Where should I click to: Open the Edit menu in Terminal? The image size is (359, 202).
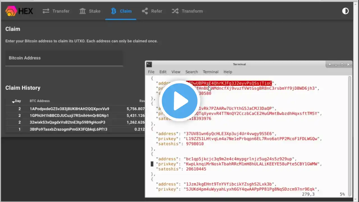click(163, 72)
